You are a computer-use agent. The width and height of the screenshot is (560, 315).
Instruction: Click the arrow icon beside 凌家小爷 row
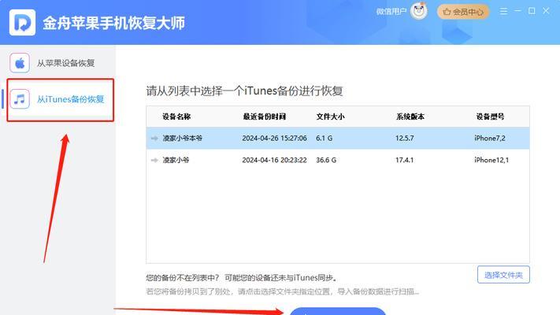click(x=154, y=160)
